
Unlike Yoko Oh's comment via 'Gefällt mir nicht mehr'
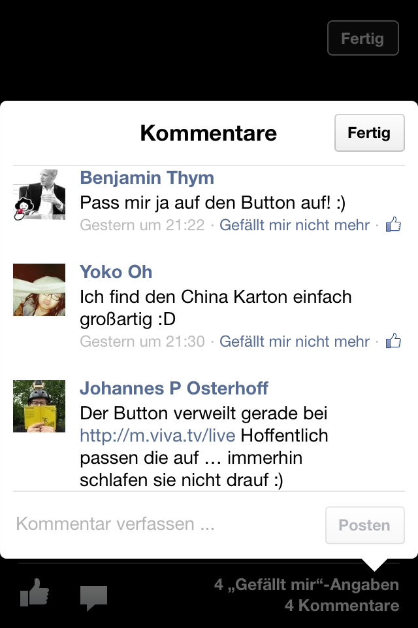point(295,341)
